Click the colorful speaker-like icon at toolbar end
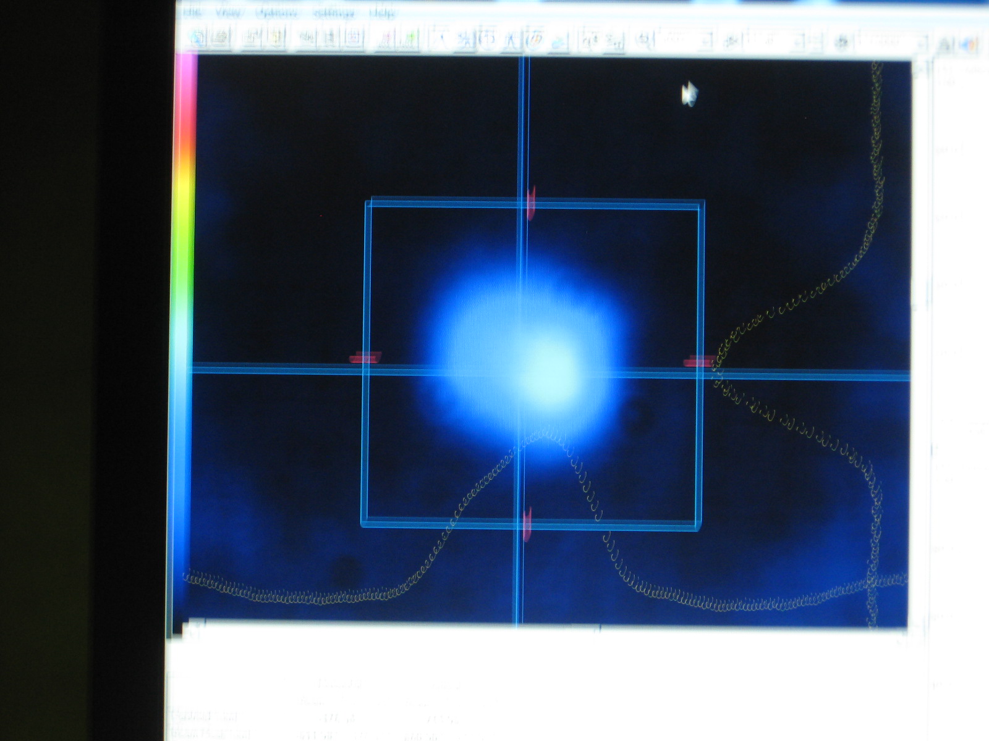The width and height of the screenshot is (989, 741). [x=969, y=44]
